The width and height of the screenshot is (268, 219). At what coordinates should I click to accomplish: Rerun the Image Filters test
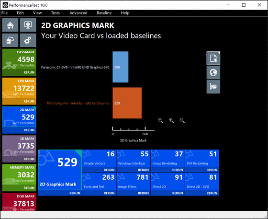(143, 193)
